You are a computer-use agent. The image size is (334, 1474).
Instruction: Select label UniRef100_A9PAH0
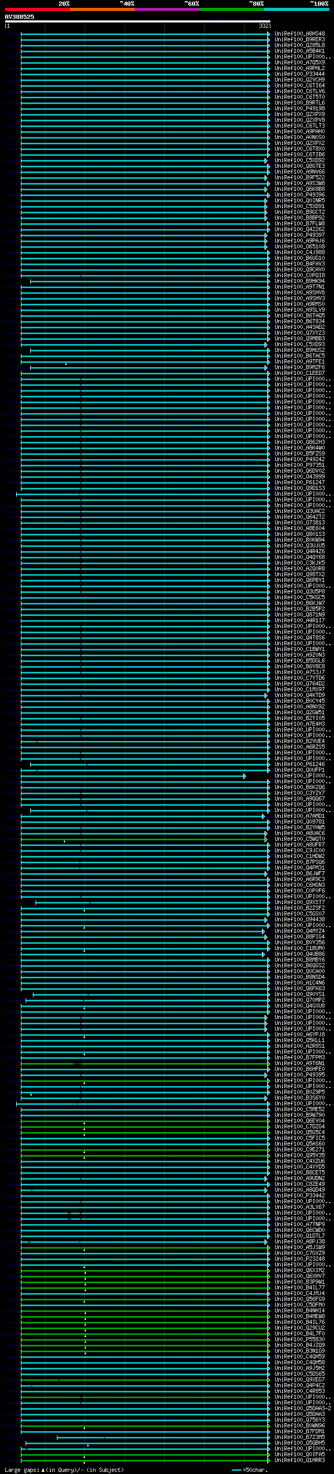pos(300,132)
